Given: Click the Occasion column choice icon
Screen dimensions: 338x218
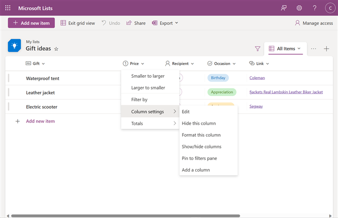Looking at the screenshot, I should (x=210, y=64).
